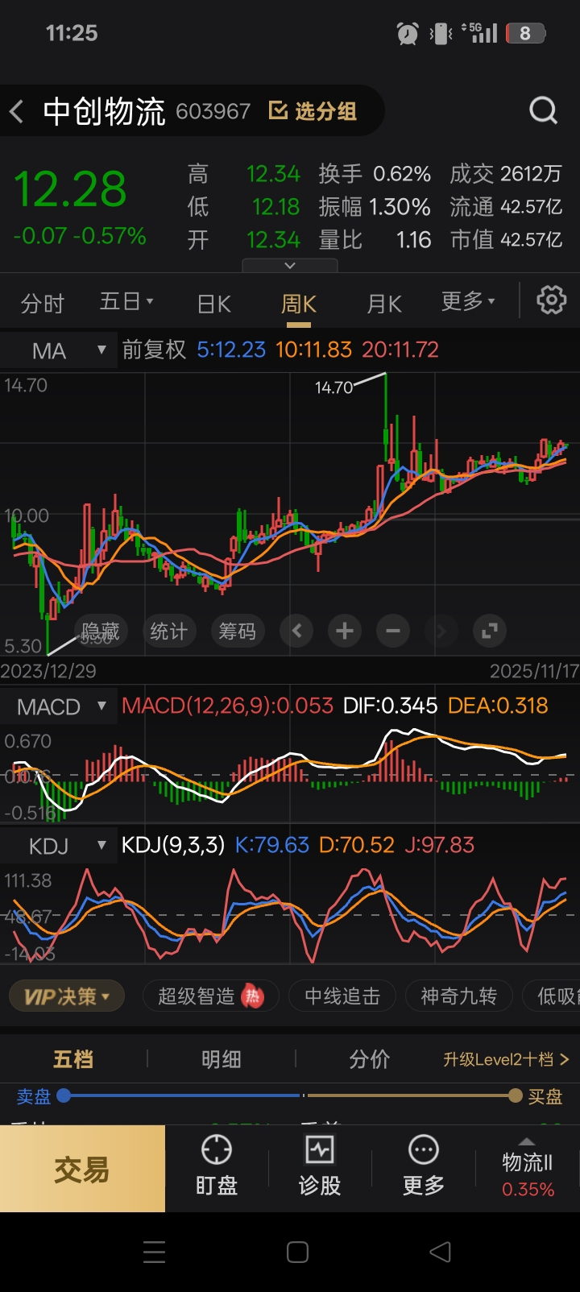
Task: Tap Android home button icon
Action: pos(298,1252)
